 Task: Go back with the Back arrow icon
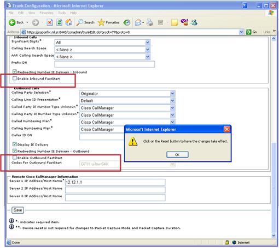(12, 22)
